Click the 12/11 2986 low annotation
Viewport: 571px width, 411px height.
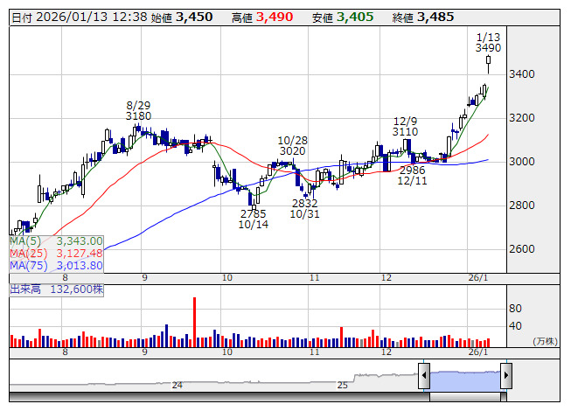[x=412, y=175]
